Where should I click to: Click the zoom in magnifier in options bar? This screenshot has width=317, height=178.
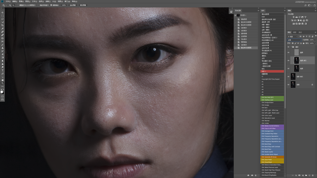pyautogui.click(x=10, y=5)
